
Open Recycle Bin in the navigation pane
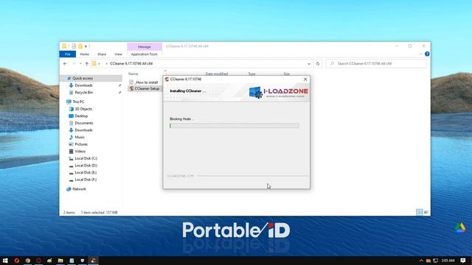tap(83, 93)
